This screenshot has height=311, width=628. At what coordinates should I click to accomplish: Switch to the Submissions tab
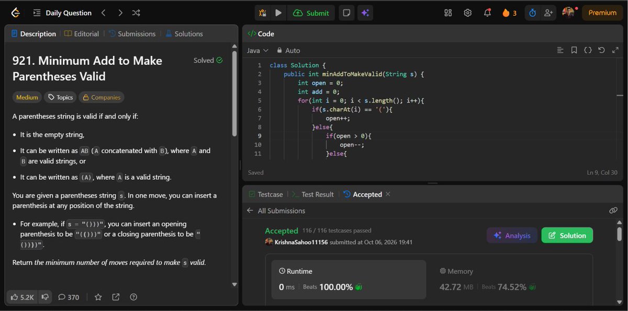132,33
